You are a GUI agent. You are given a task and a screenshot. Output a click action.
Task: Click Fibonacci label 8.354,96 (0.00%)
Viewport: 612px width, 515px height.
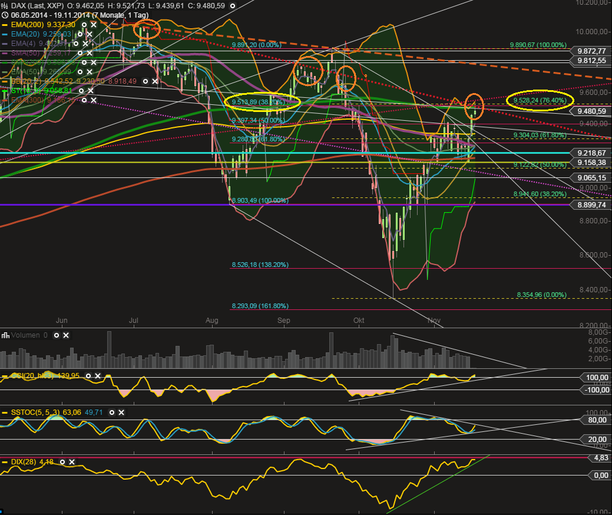pos(542,295)
